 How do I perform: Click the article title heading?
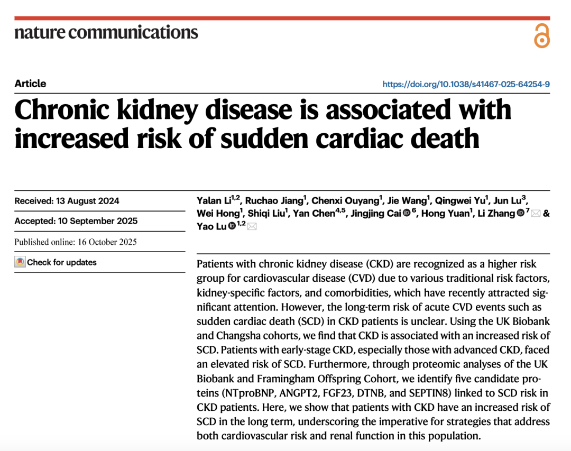263,124
